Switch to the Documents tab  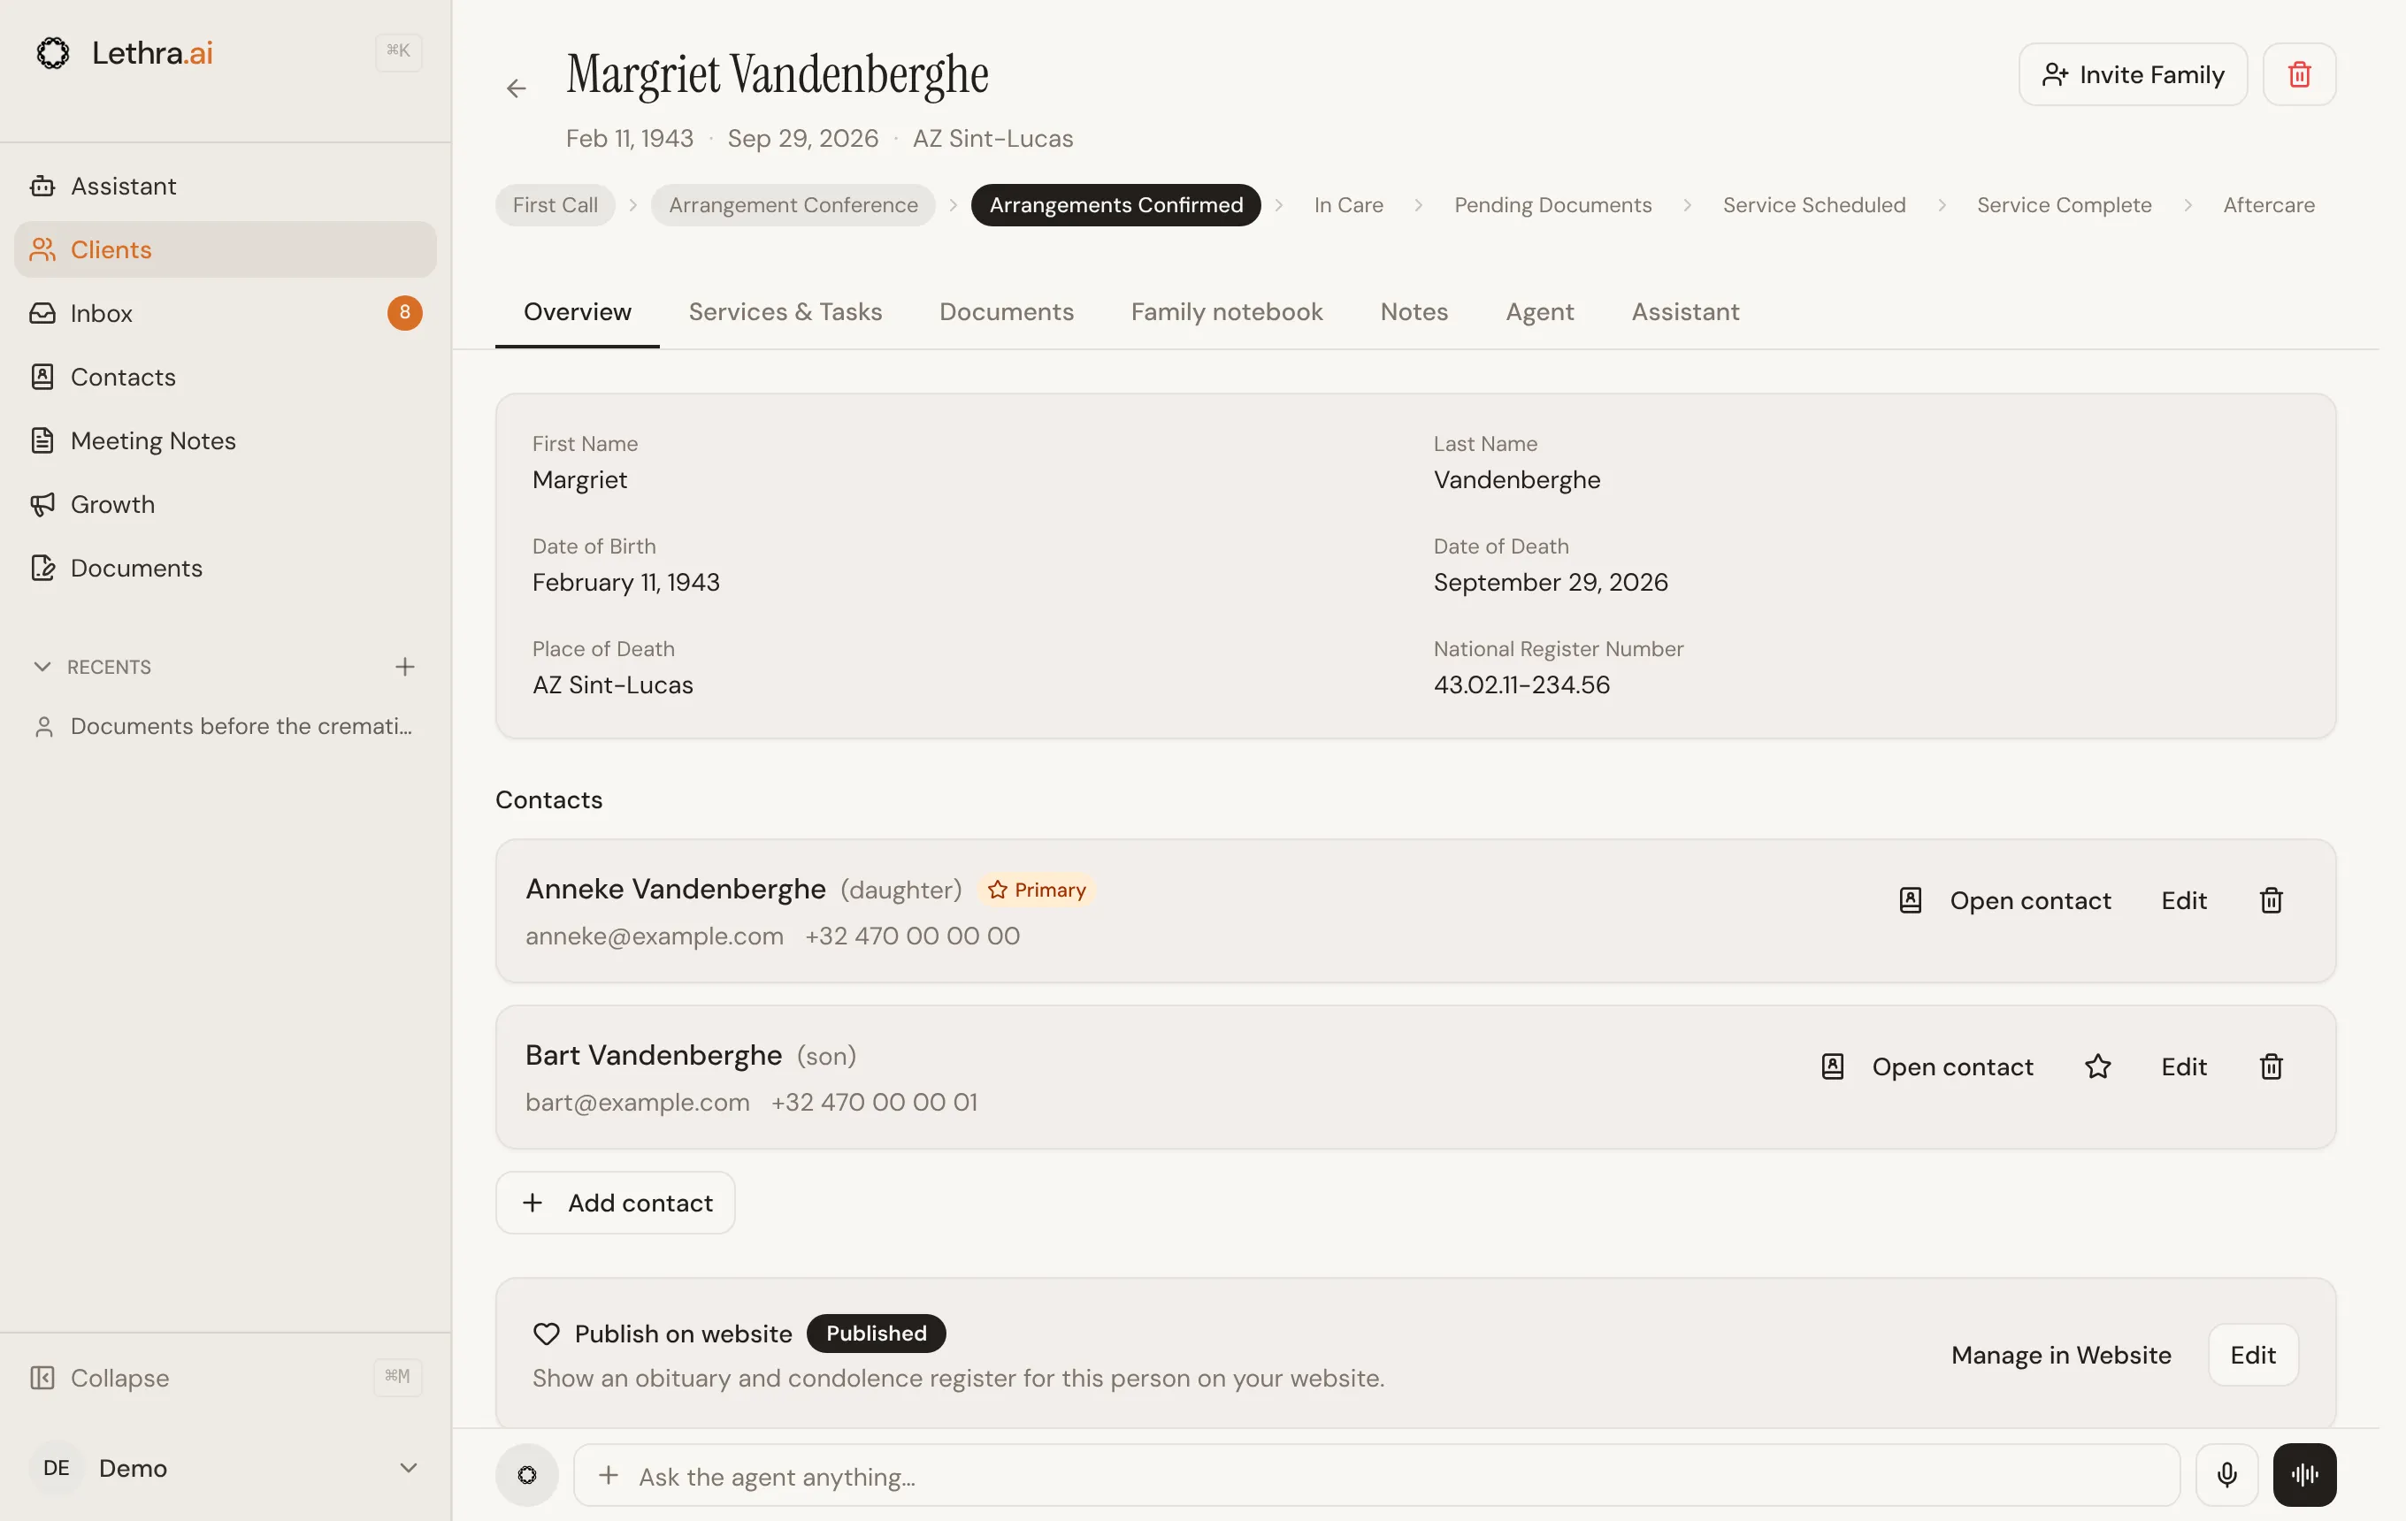click(x=1006, y=312)
